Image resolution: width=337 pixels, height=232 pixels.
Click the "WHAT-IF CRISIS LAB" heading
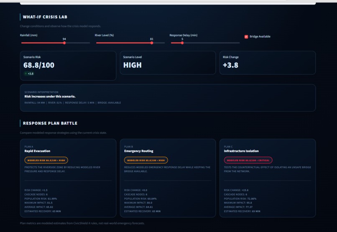coord(45,17)
